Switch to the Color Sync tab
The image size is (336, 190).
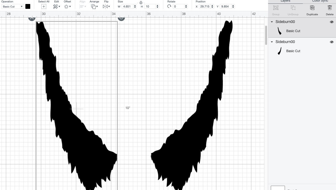click(x=320, y=1)
